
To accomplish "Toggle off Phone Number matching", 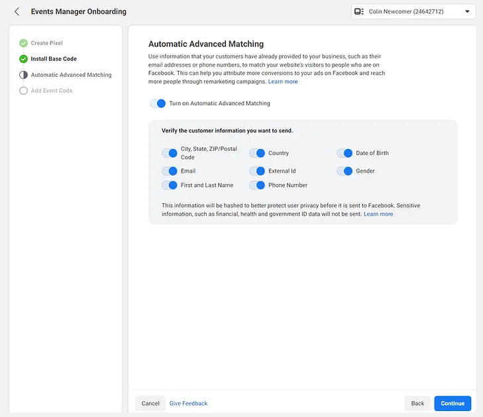I will click(x=257, y=185).
